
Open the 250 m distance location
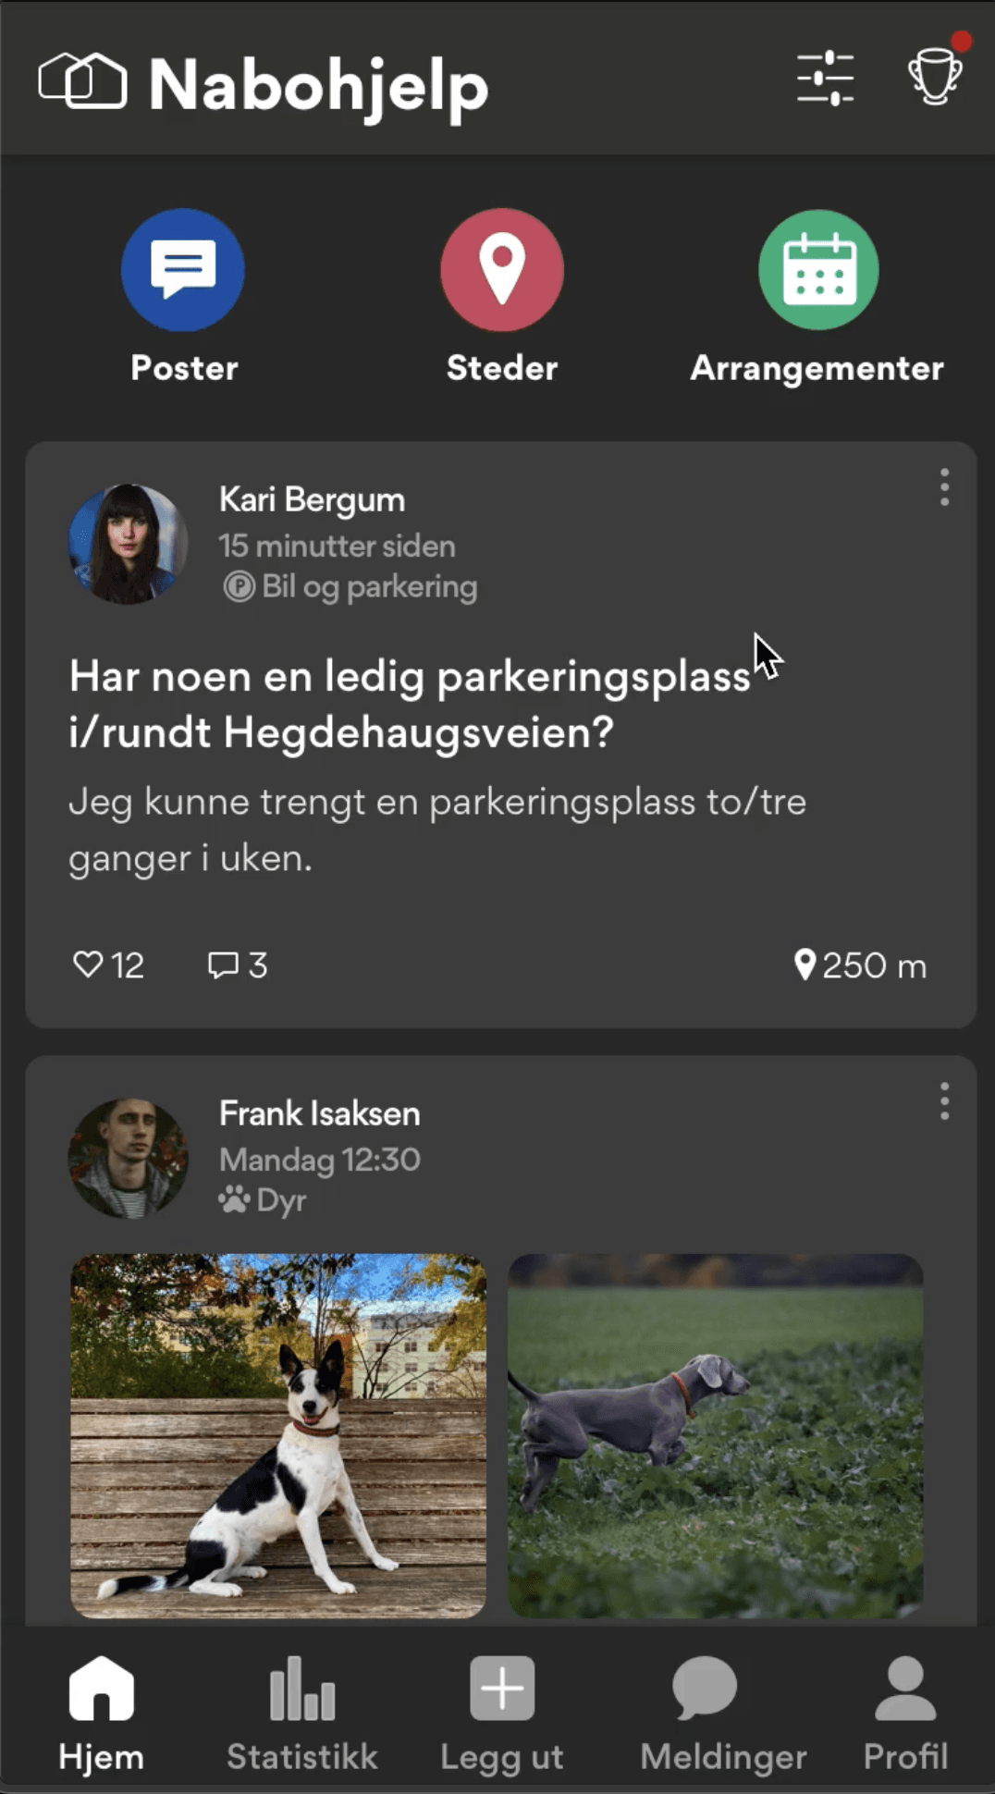(860, 965)
